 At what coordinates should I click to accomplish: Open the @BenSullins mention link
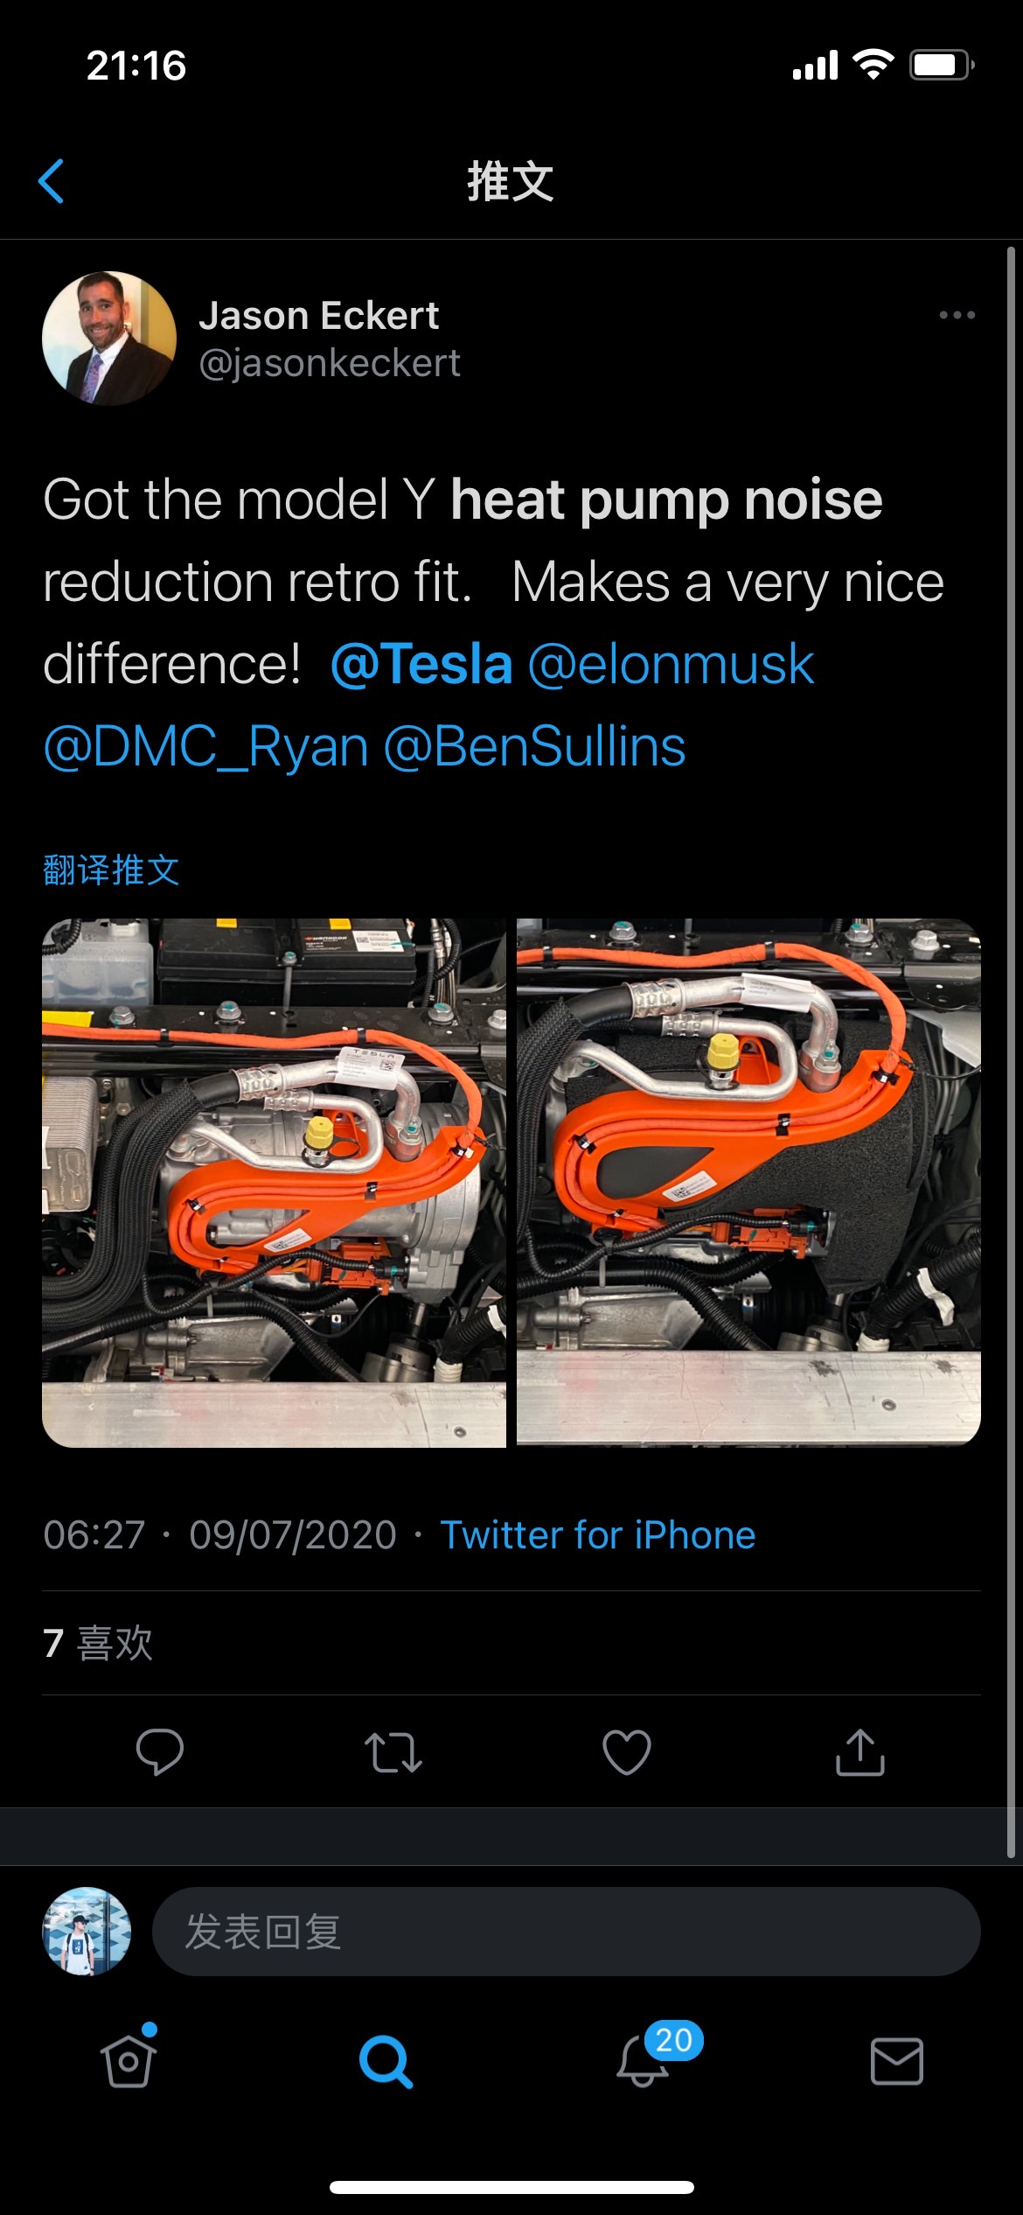click(x=534, y=747)
